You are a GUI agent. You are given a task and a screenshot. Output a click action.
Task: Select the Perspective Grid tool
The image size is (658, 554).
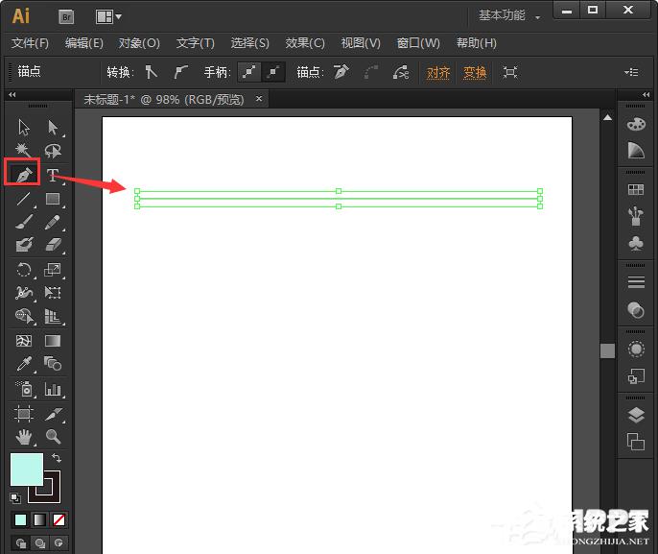(x=53, y=316)
